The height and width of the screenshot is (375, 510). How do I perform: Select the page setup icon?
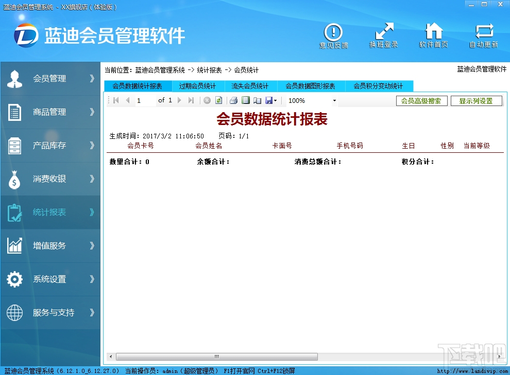[258, 100]
